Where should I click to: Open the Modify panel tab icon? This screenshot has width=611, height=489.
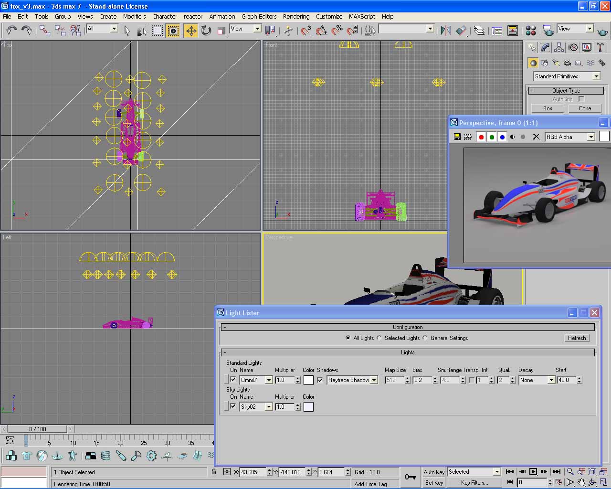(545, 47)
